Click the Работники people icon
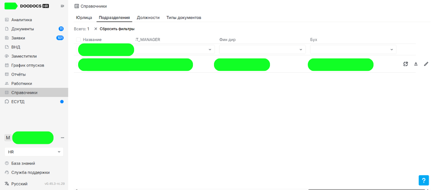This screenshot has height=190, width=436. coord(7,84)
